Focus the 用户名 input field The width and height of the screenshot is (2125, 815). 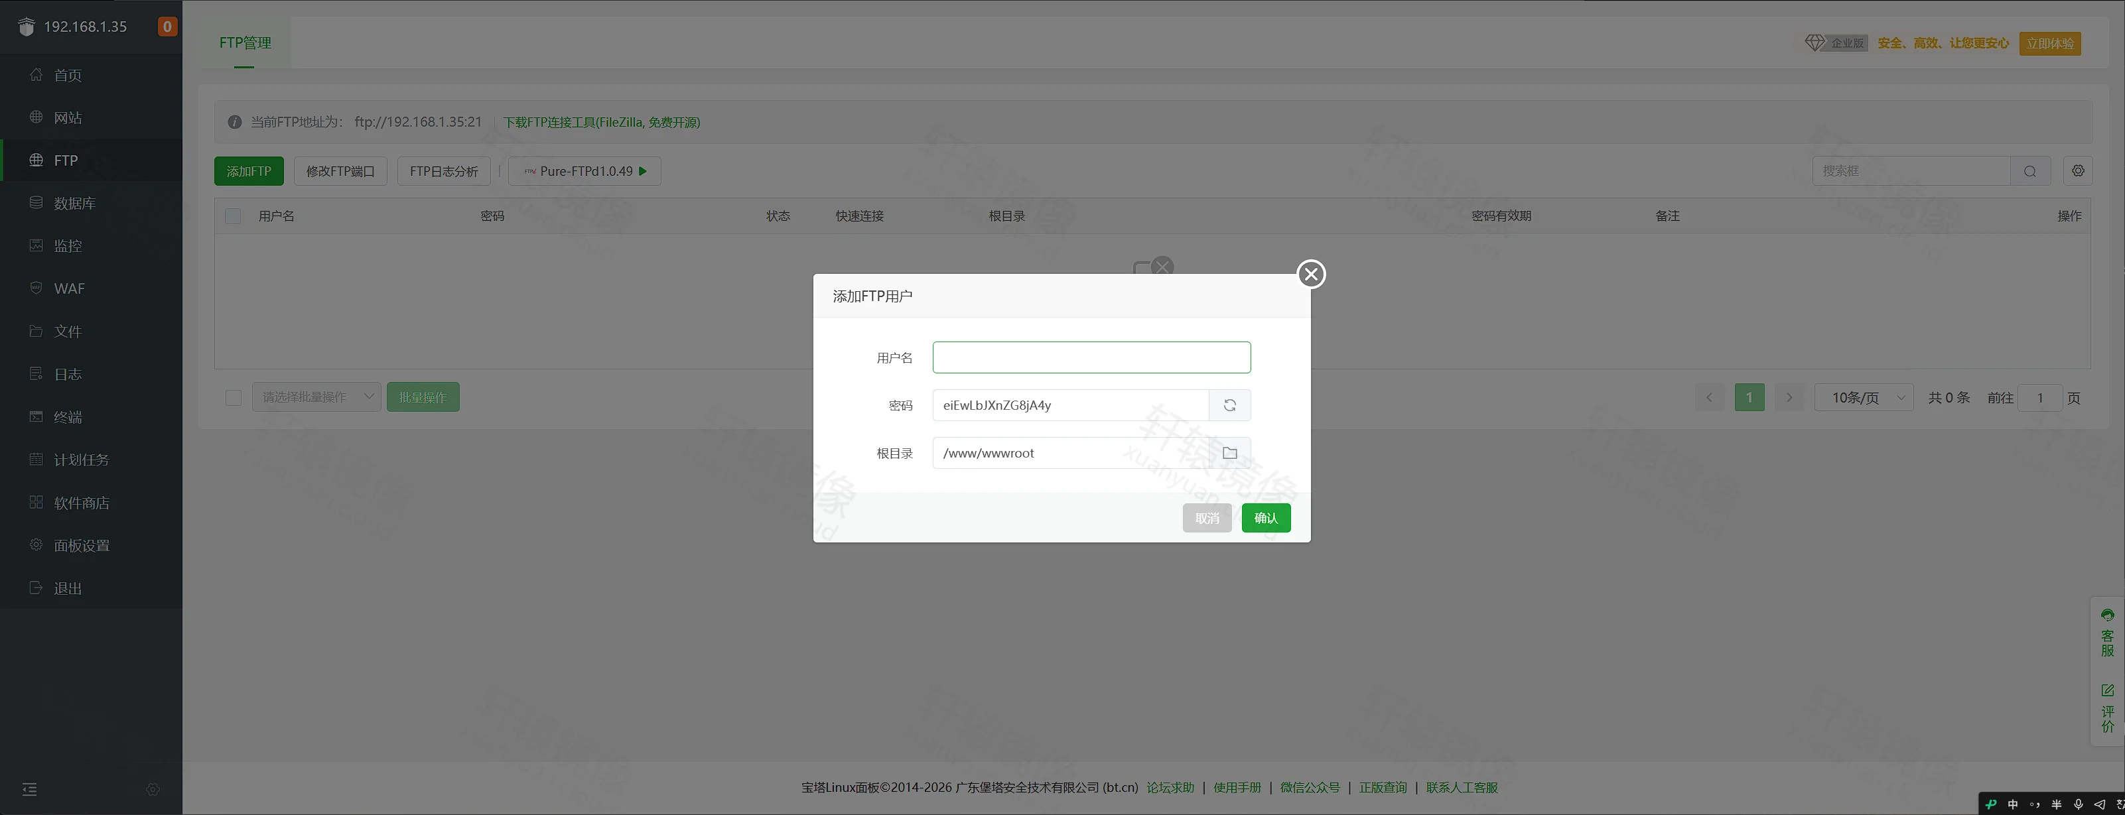coord(1091,357)
